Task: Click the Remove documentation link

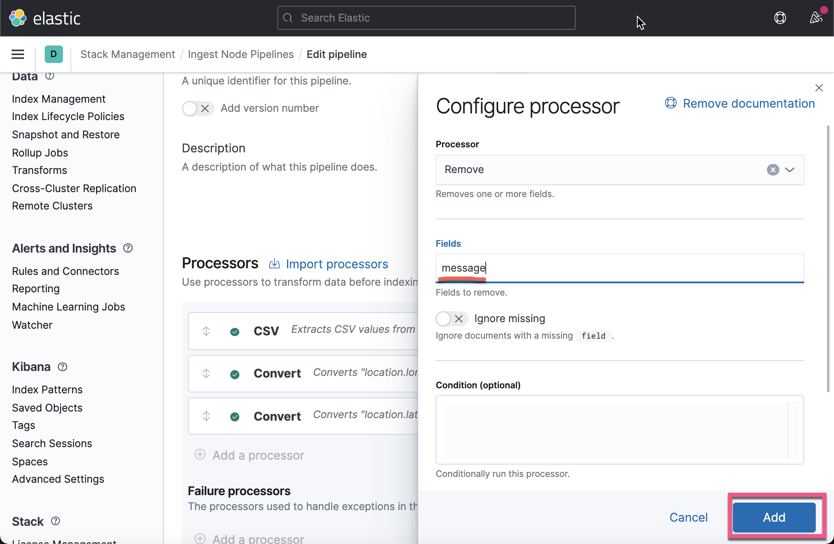Action: click(x=747, y=103)
